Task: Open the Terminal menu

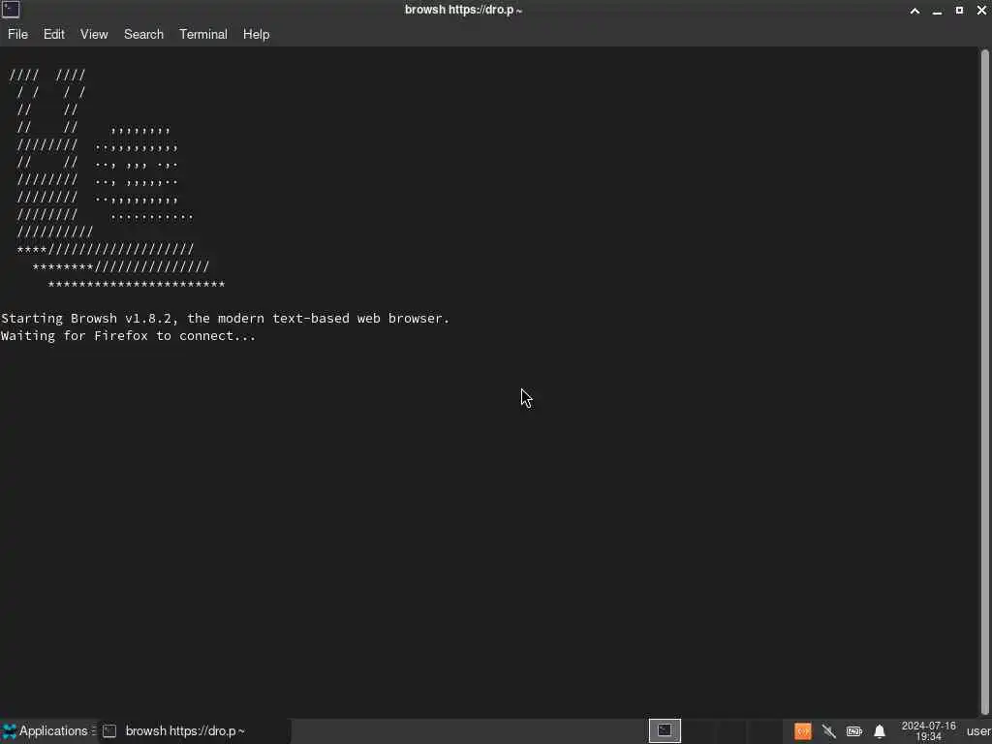Action: [x=203, y=34]
